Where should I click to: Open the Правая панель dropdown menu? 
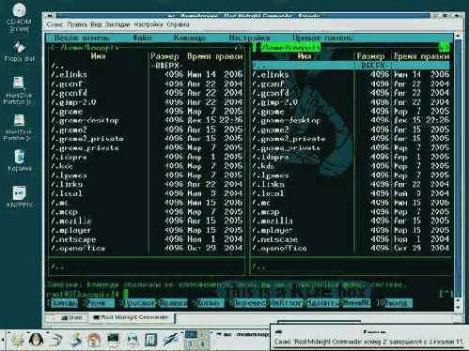click(x=322, y=38)
